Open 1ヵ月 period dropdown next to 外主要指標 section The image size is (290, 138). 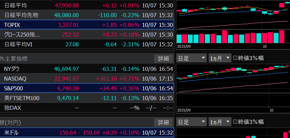(x=220, y=58)
